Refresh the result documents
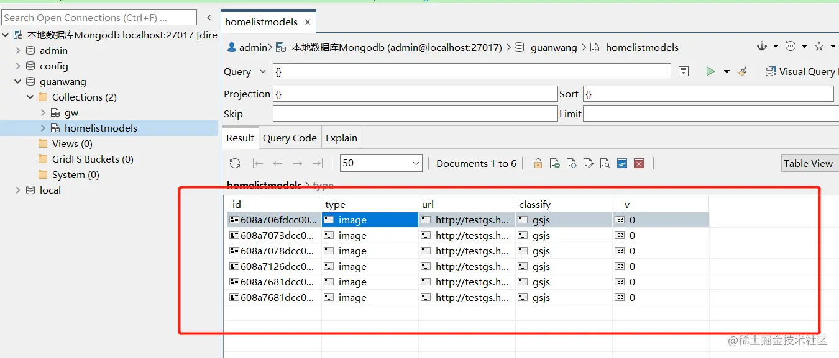 pyautogui.click(x=235, y=163)
